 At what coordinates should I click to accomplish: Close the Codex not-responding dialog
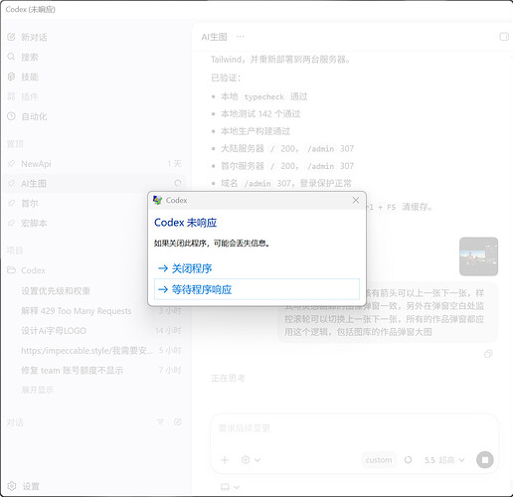click(x=356, y=200)
